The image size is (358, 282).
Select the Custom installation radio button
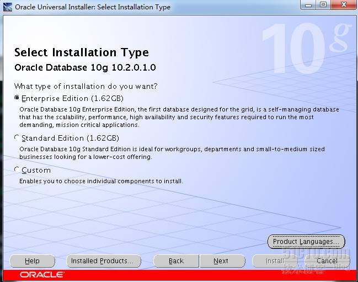click(x=17, y=169)
